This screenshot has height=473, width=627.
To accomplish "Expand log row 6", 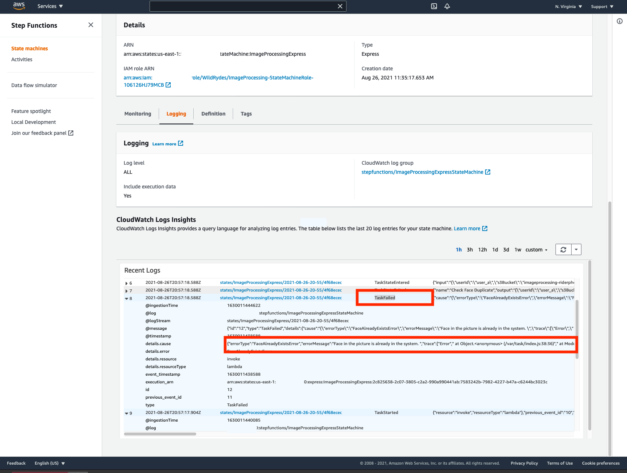I will (x=127, y=283).
